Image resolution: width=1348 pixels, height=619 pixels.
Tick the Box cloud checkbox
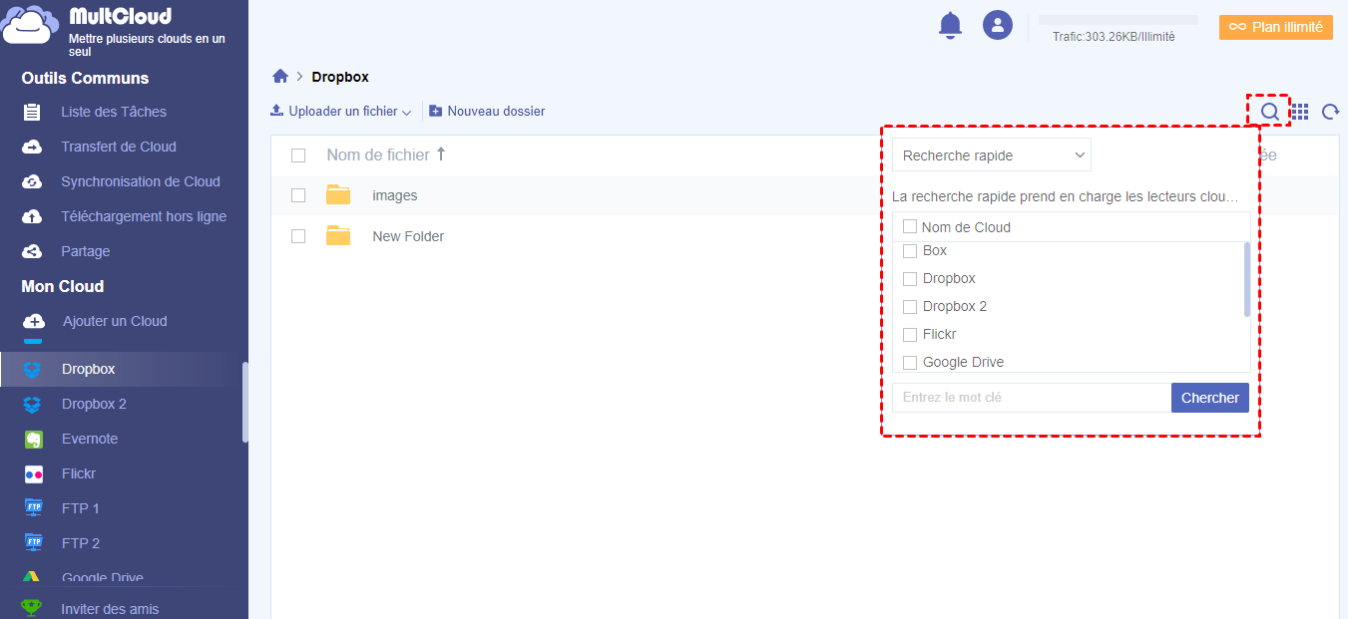(910, 251)
